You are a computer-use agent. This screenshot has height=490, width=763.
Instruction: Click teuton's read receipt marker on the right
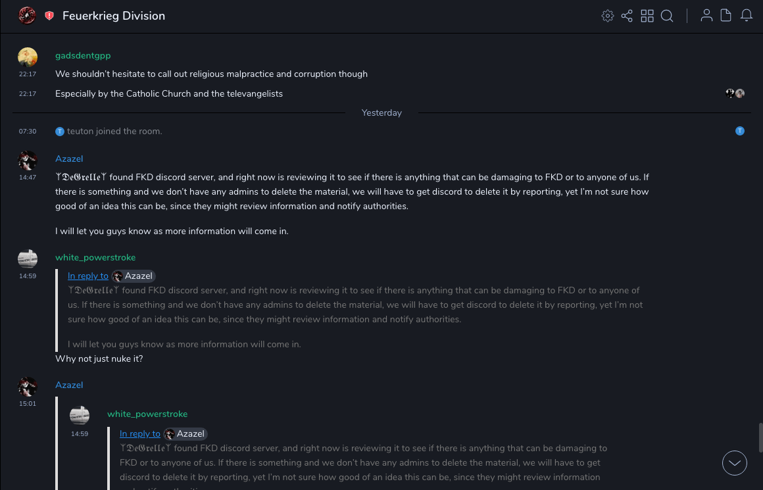coord(740,132)
